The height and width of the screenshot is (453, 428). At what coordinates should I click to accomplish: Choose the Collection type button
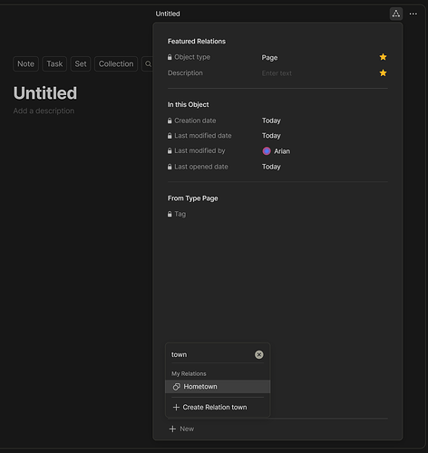(116, 64)
